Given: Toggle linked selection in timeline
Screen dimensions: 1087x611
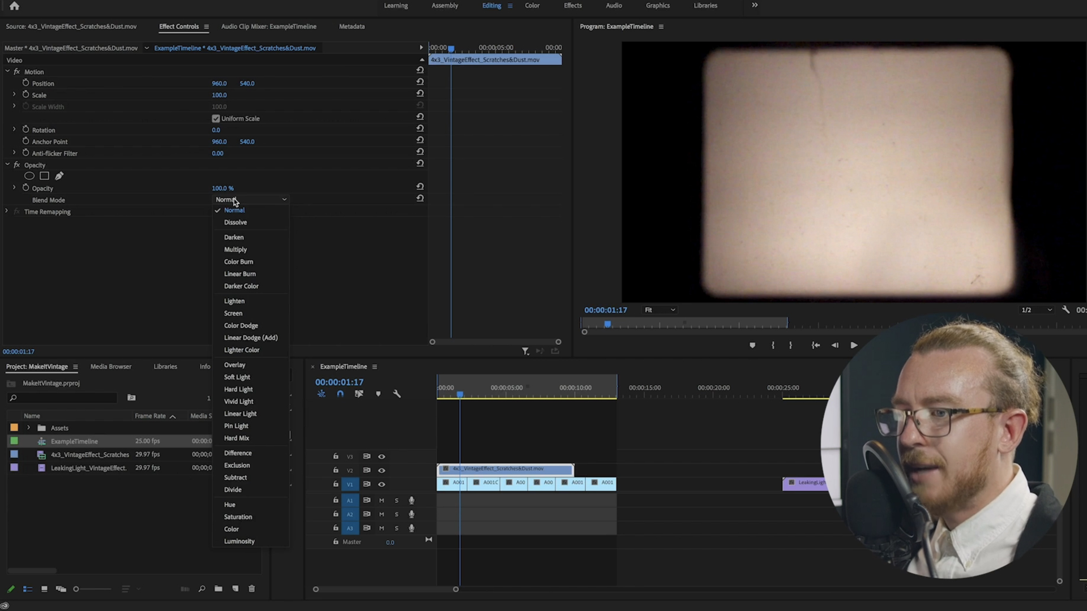Looking at the screenshot, I should point(359,394).
